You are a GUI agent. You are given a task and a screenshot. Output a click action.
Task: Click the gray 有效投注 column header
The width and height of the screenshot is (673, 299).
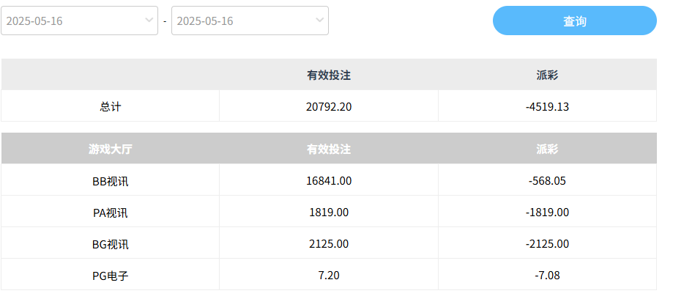[329, 149]
